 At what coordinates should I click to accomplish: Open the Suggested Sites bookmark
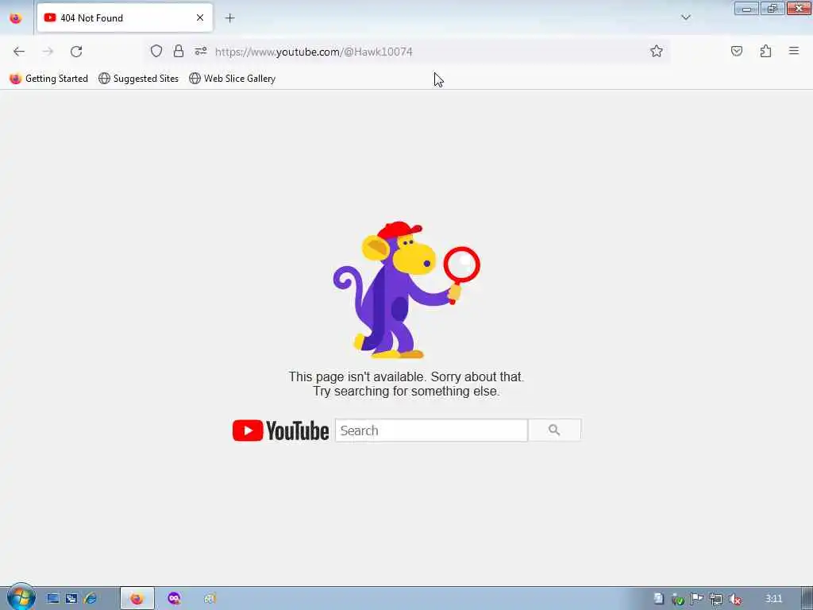(x=138, y=79)
